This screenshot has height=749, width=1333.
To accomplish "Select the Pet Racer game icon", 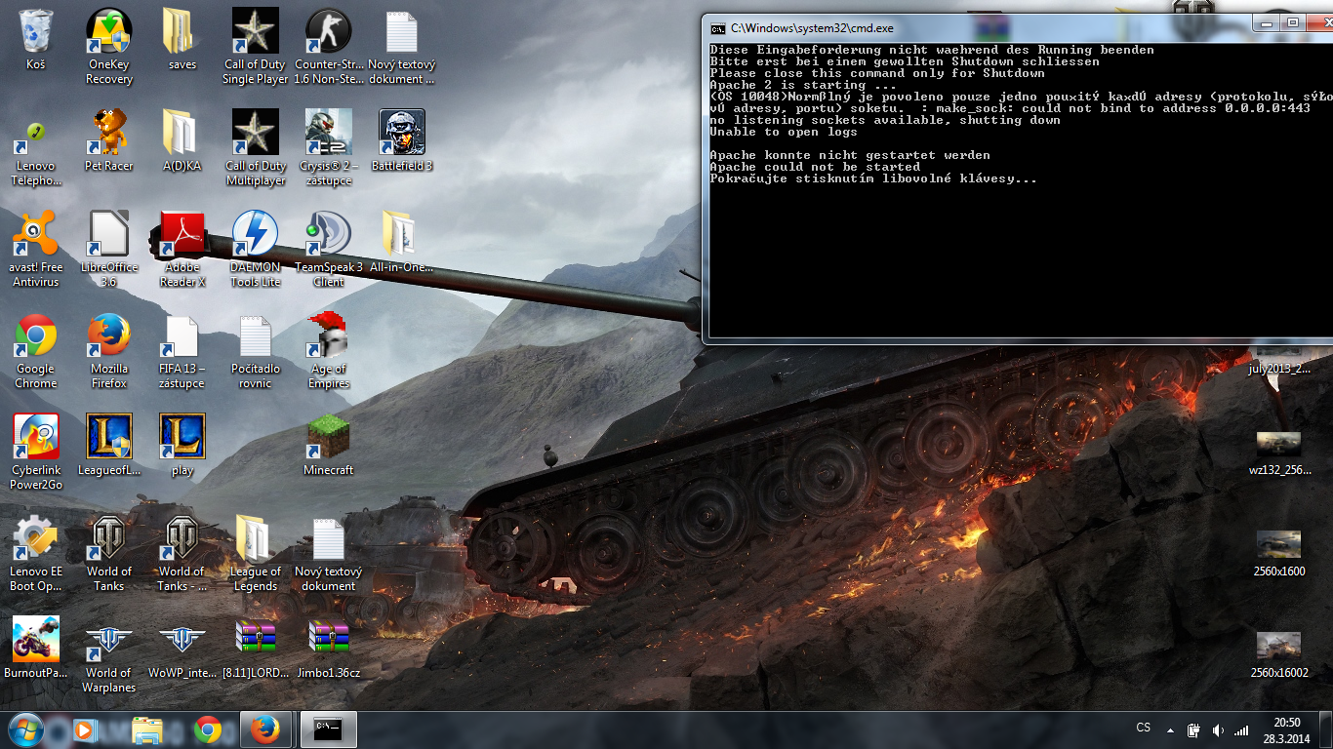I will (x=109, y=141).
